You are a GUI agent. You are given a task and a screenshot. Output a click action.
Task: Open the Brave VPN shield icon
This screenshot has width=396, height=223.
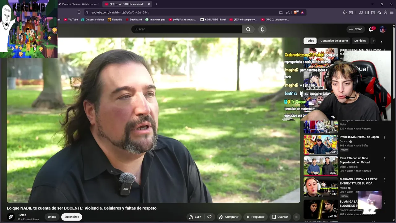[385, 12]
